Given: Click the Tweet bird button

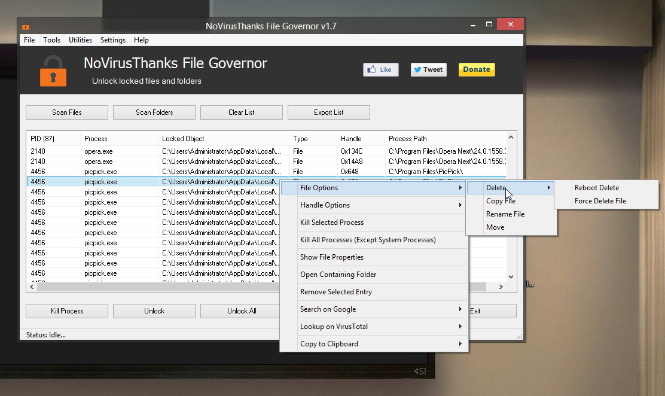Looking at the screenshot, I should click(428, 69).
